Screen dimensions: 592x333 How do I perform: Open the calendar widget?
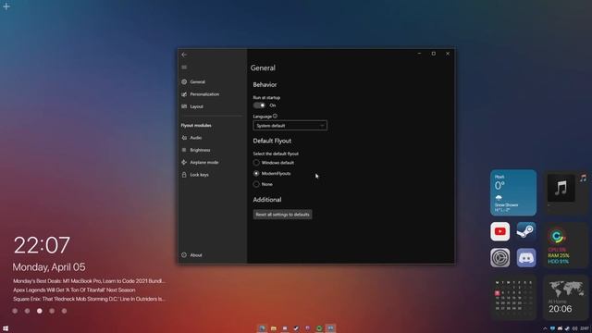pyautogui.click(x=513, y=298)
